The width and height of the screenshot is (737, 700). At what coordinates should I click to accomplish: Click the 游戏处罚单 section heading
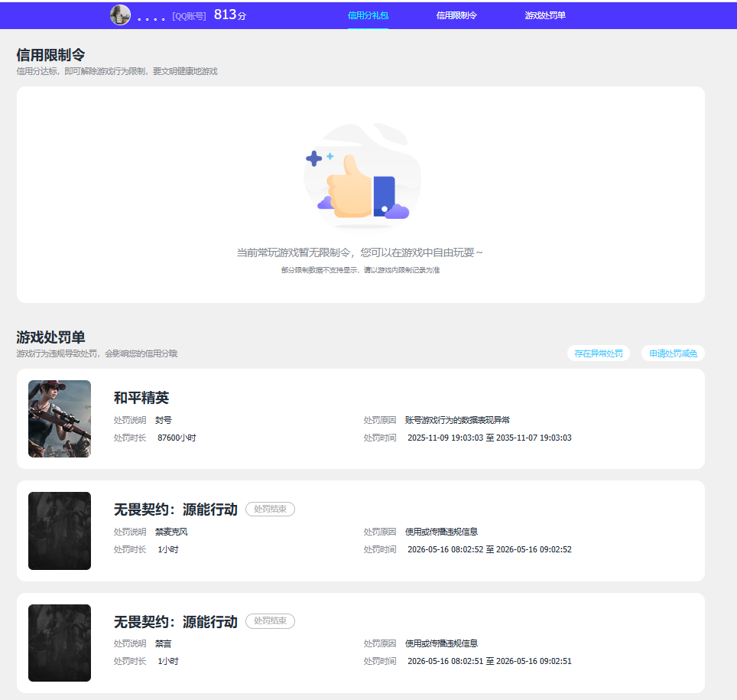[x=50, y=337]
